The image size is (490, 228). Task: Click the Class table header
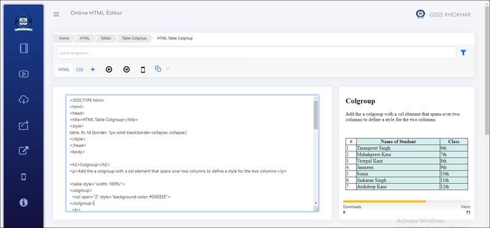pos(454,142)
